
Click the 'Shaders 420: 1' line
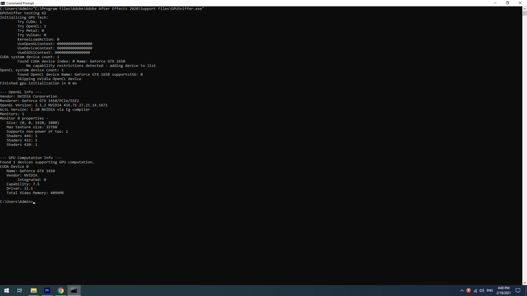pos(22,145)
